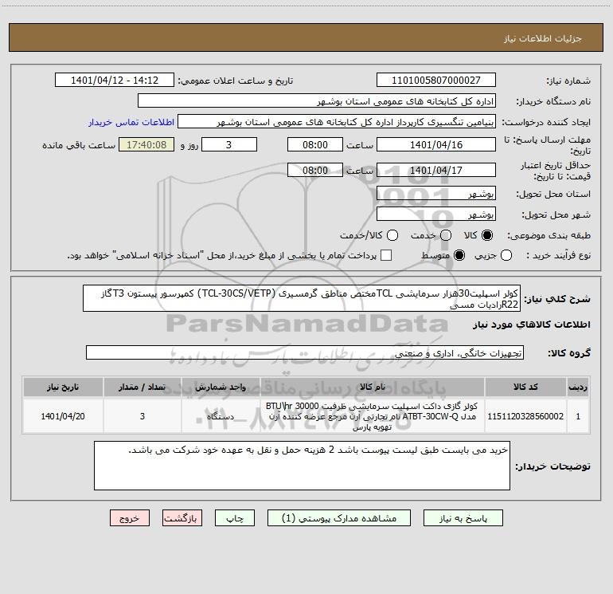613x594 pixels.
Task: Click the product name cell کولر گازی داکت اسپلیت
Action: (x=373, y=416)
